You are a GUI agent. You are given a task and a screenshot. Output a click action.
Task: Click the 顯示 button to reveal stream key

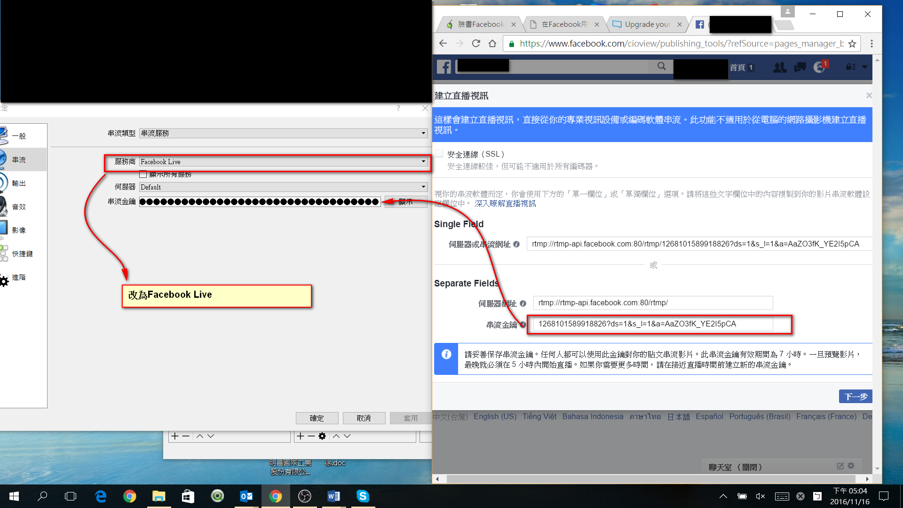pos(406,202)
